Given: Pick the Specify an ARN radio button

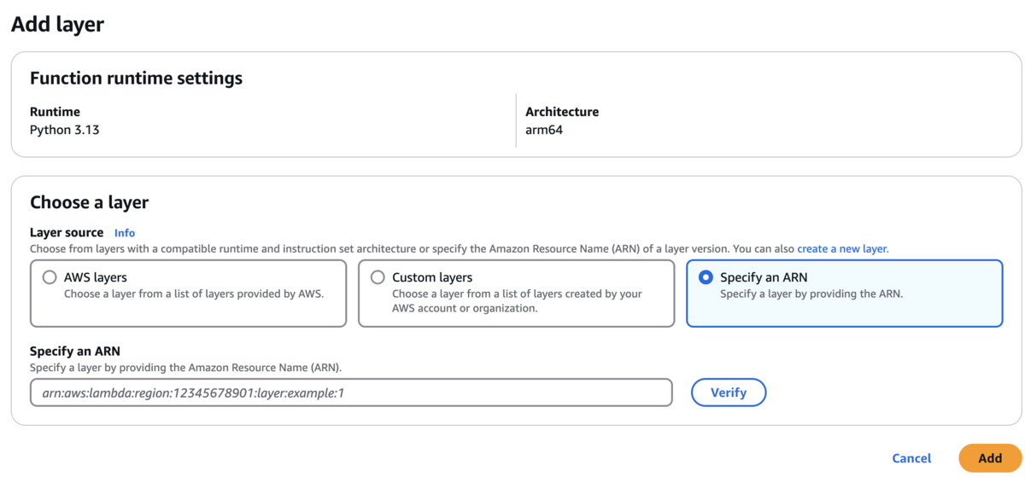Looking at the screenshot, I should pos(706,277).
